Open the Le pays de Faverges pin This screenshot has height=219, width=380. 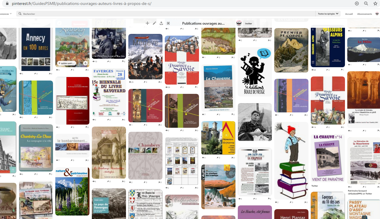click(109, 204)
